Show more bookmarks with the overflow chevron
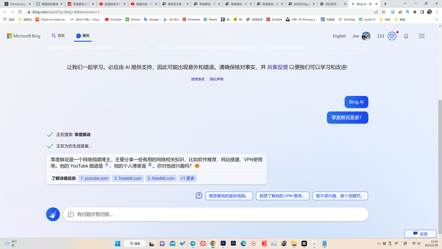The image size is (442, 249). (x=437, y=19)
